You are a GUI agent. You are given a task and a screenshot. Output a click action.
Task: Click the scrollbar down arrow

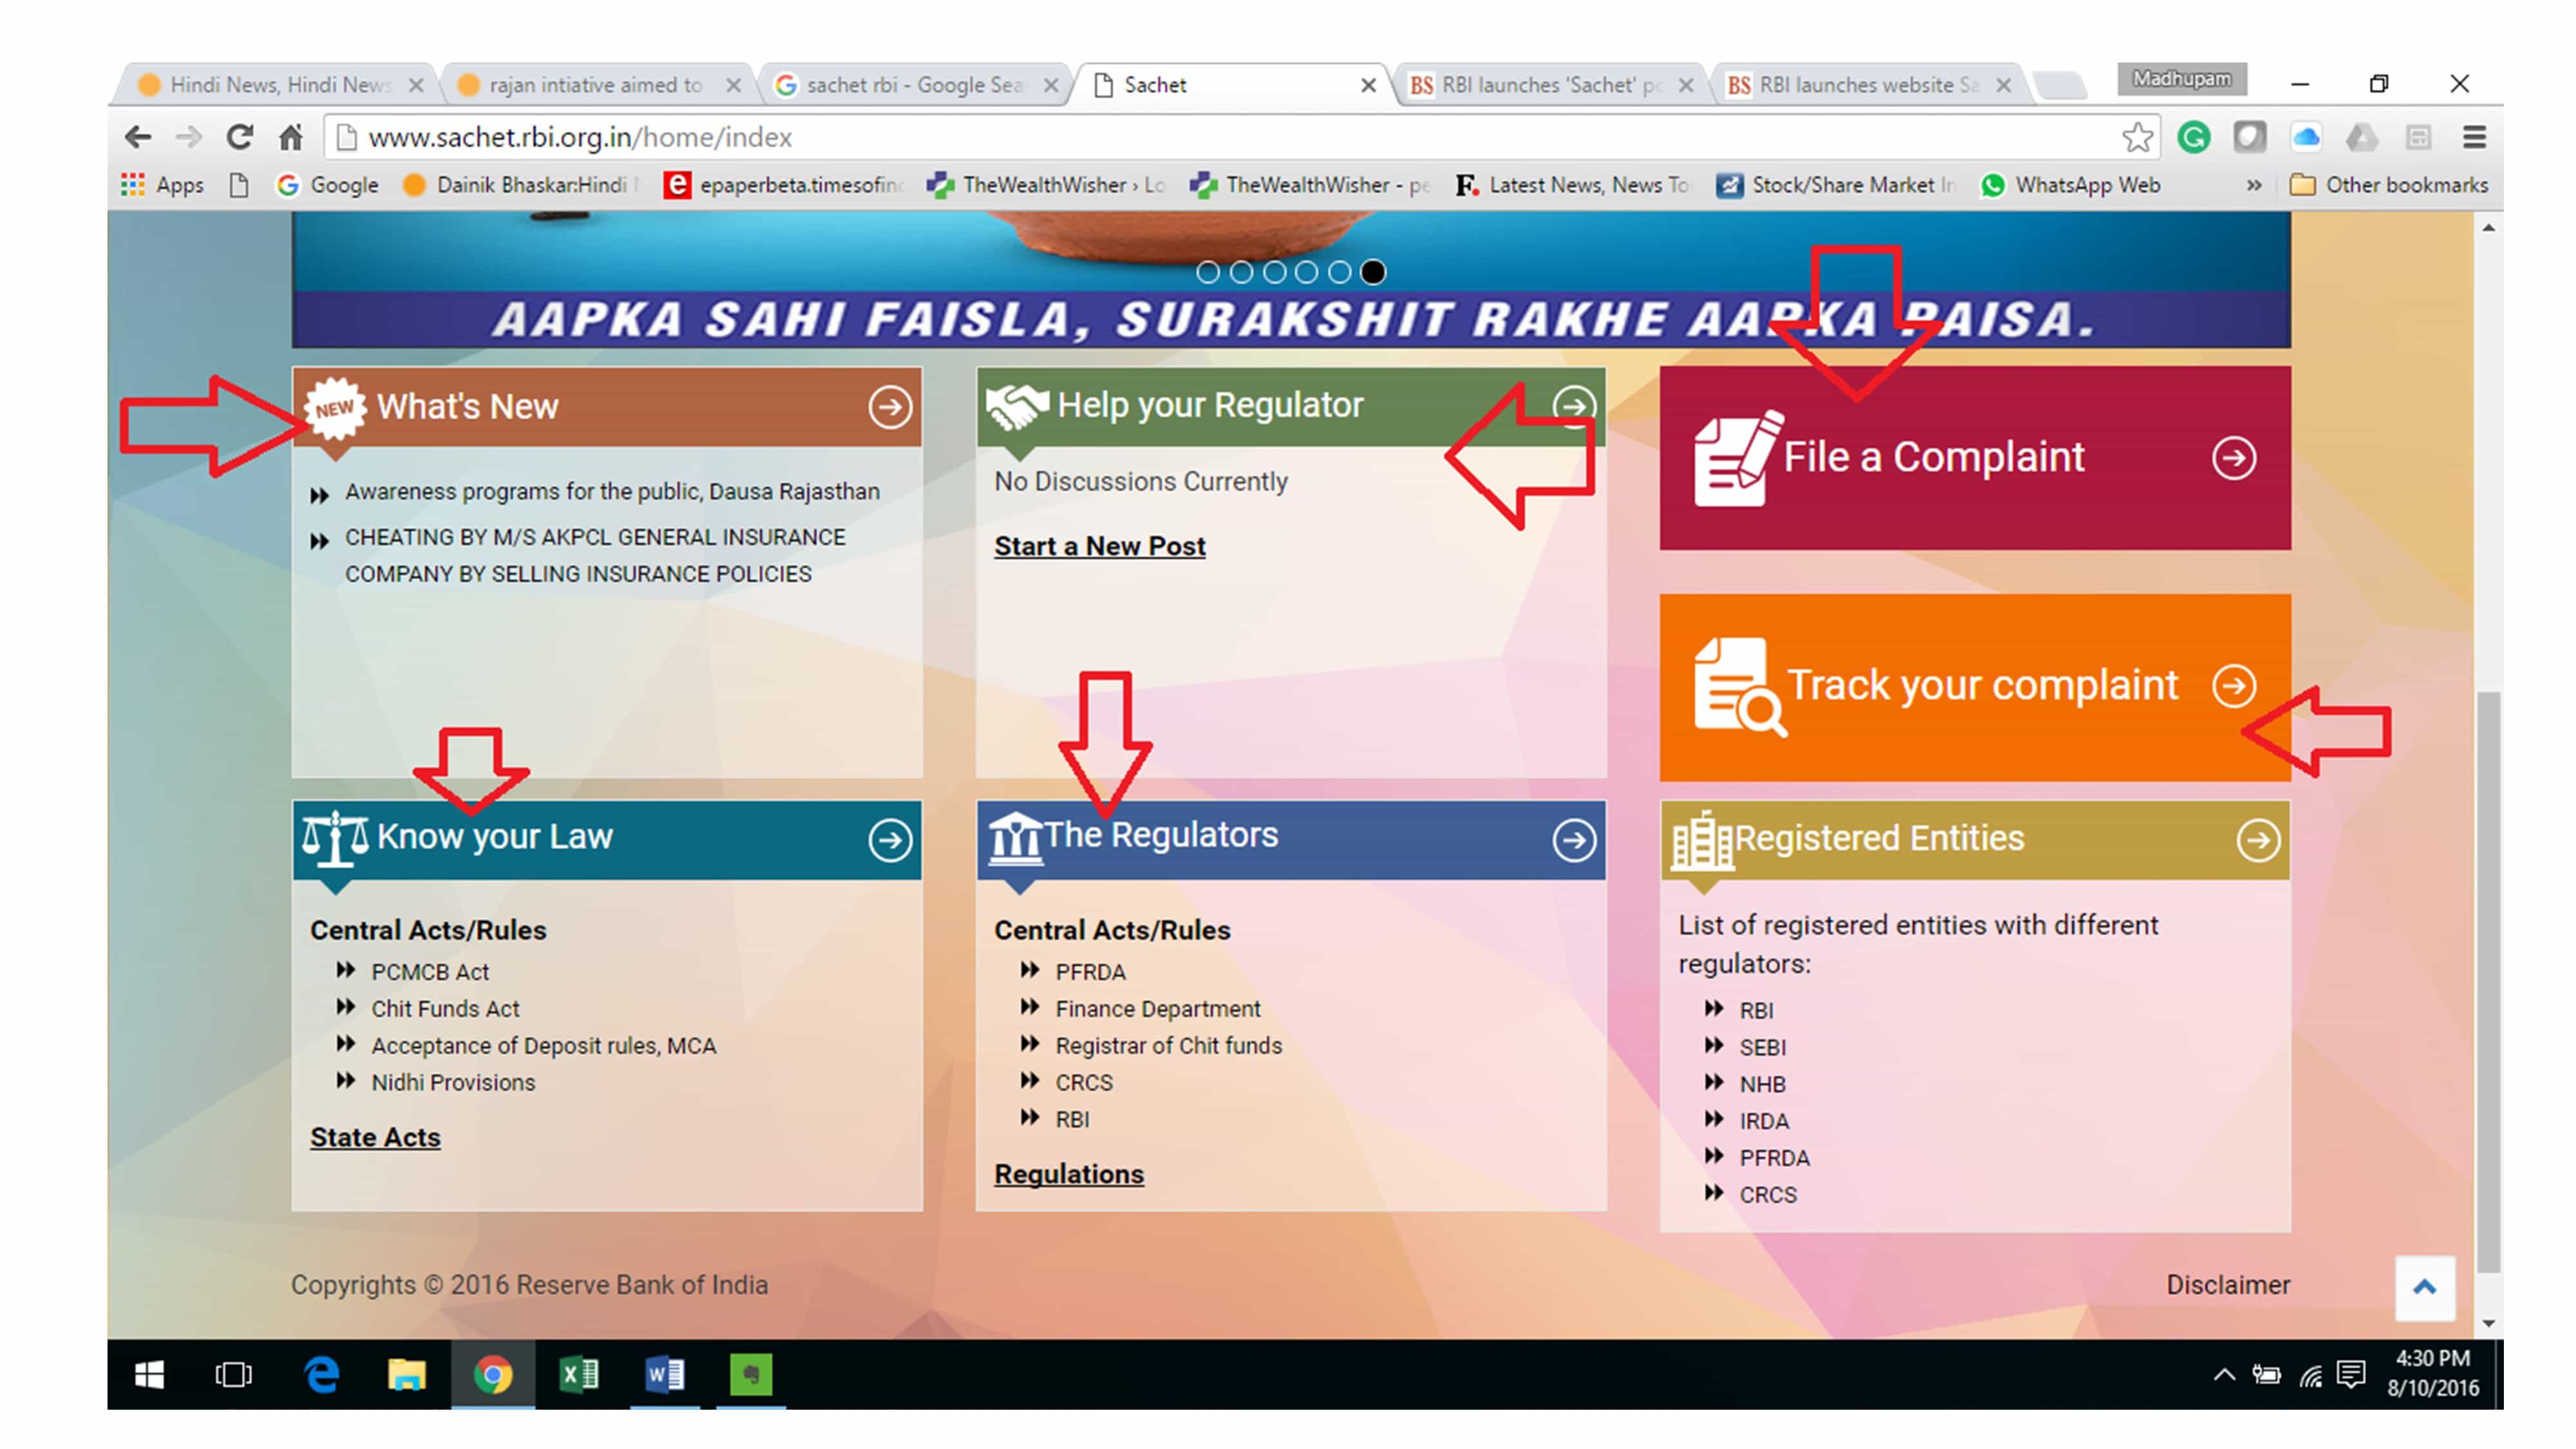2488,1323
